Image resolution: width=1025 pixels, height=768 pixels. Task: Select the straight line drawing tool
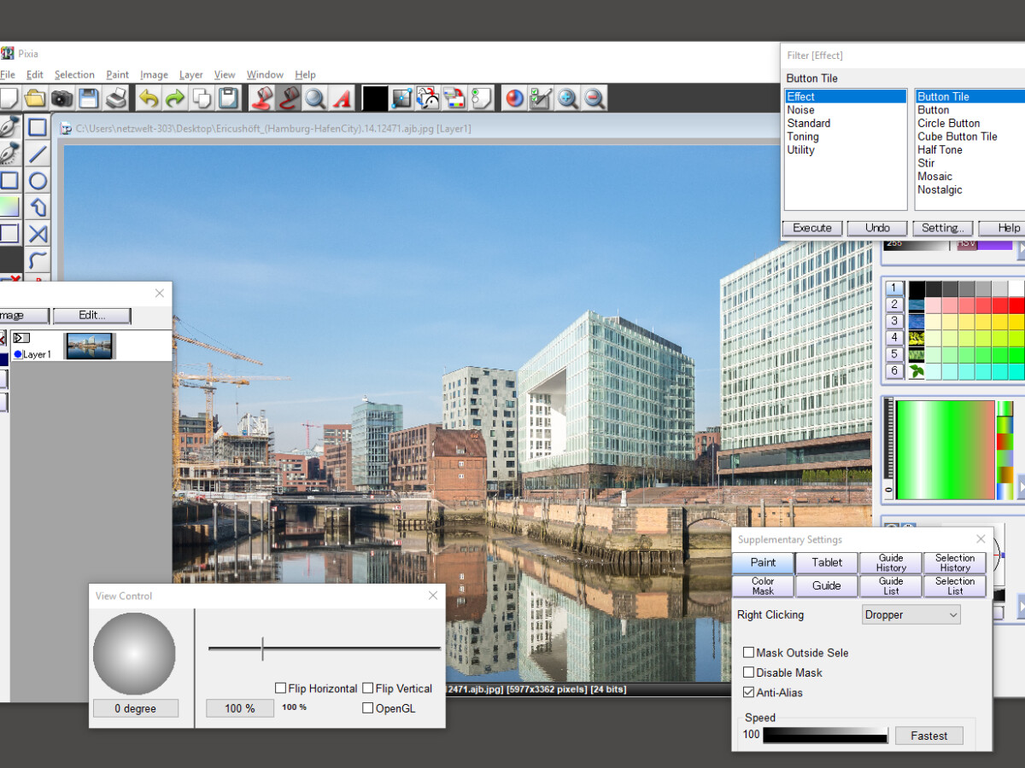(38, 154)
